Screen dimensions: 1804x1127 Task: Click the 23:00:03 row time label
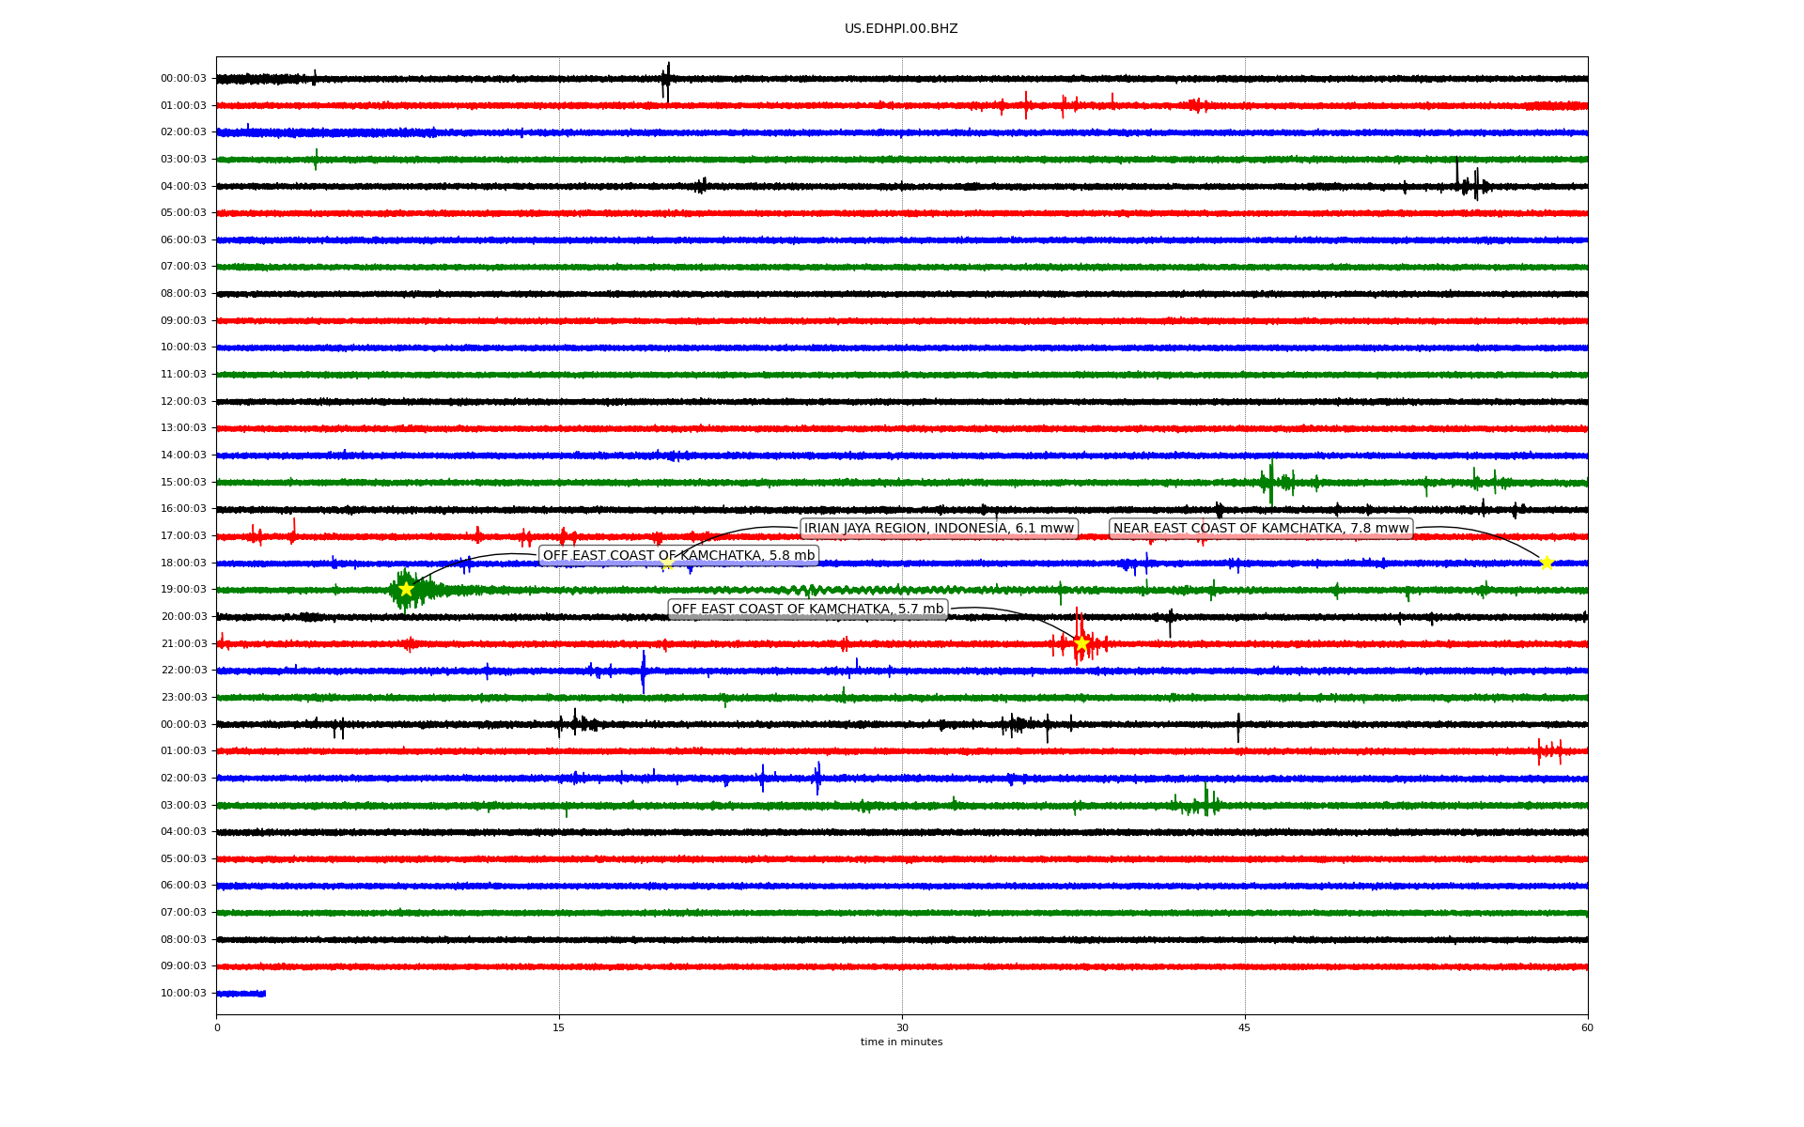(x=183, y=697)
